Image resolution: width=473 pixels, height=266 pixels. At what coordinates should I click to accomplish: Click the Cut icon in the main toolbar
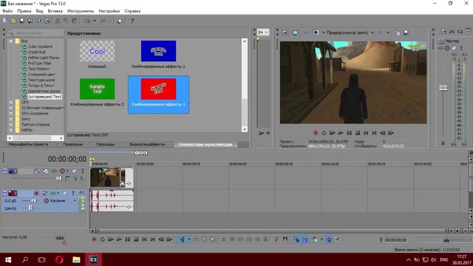(x=58, y=21)
